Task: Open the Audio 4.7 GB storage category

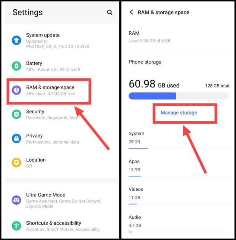Action: 179,224
